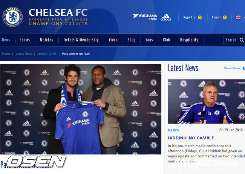The image size is (245, 174).
Task: Open the Teams menu
Action: click(25, 40)
